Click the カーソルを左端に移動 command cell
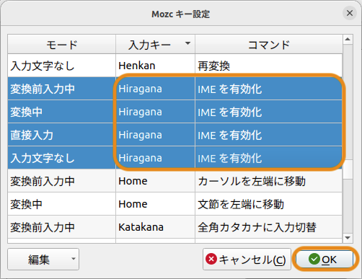Screen dimensions: 362x279 [268, 181]
